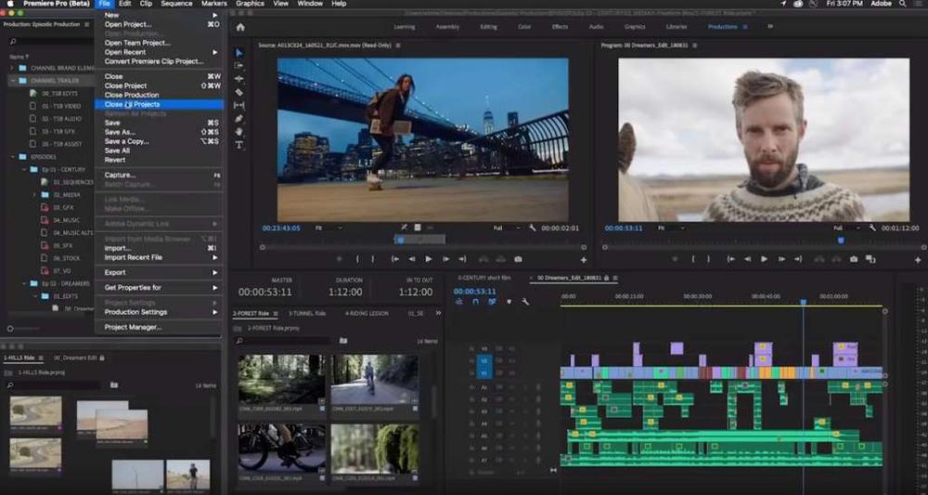Switch to the 00_Dreamers Edit project tab
928x495 pixels.
tap(75, 358)
